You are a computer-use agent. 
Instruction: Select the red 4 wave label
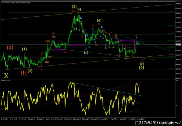pyautogui.click(x=65, y=52)
